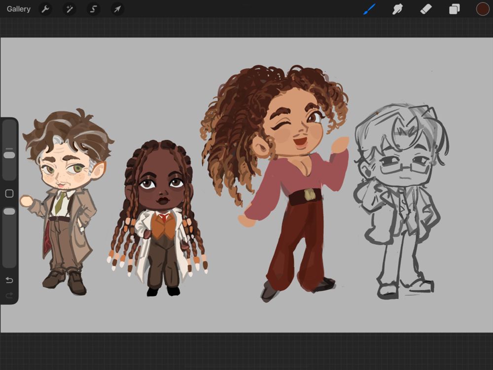Tap the undo arrow in the sidebar
Image resolution: width=493 pixels, height=370 pixels.
8,280
